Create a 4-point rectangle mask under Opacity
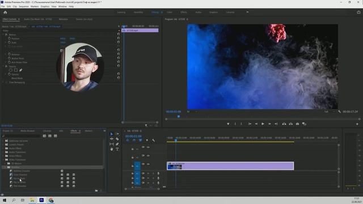Image resolution: width=363 pixels, height=204 pixels. tap(16, 70)
